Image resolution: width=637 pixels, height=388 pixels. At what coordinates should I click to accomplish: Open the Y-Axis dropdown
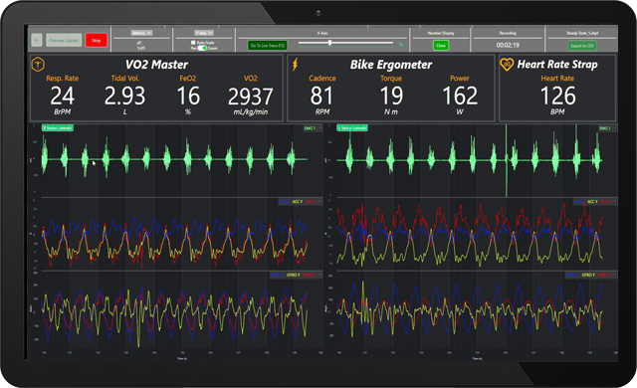(x=203, y=33)
